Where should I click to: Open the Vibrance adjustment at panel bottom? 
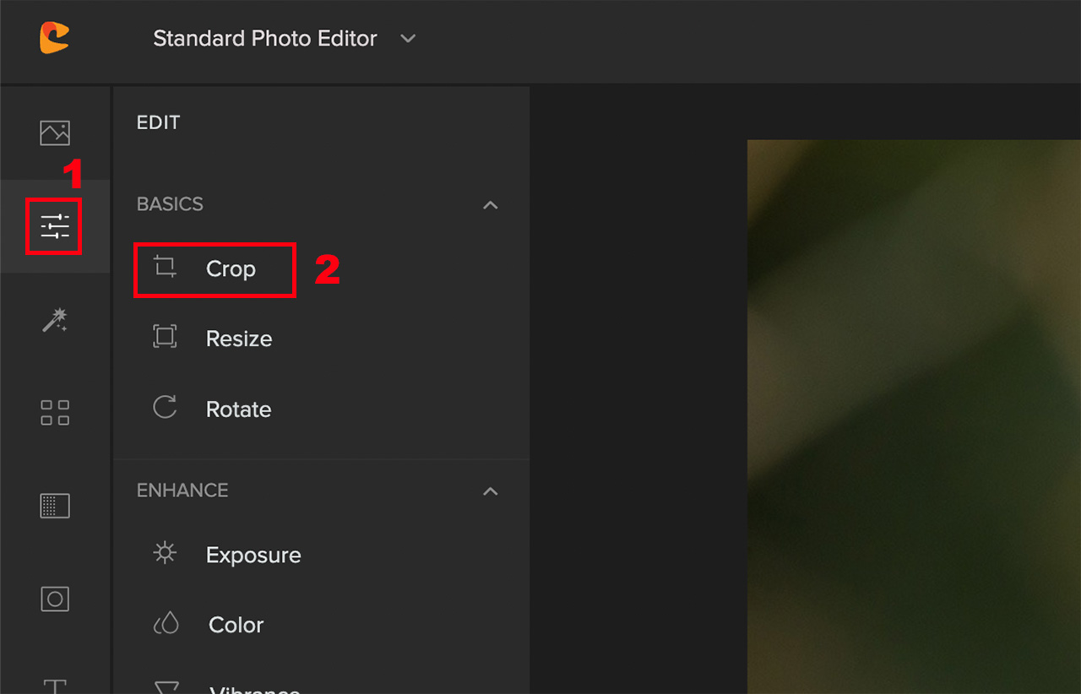(253, 688)
